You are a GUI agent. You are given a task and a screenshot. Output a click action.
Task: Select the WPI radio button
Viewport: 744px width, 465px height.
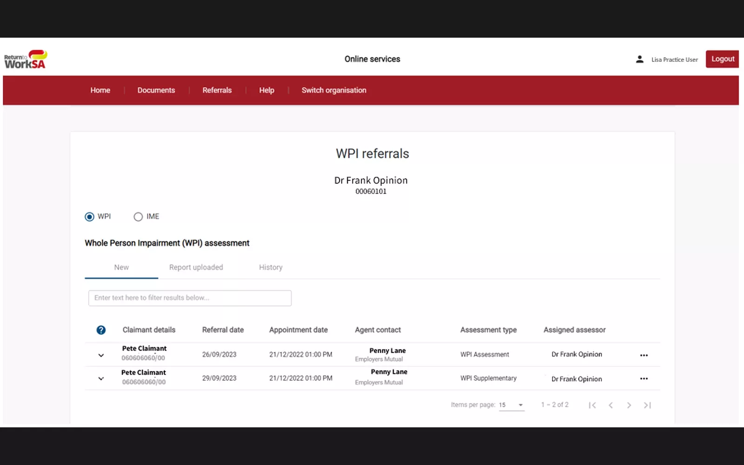89,217
